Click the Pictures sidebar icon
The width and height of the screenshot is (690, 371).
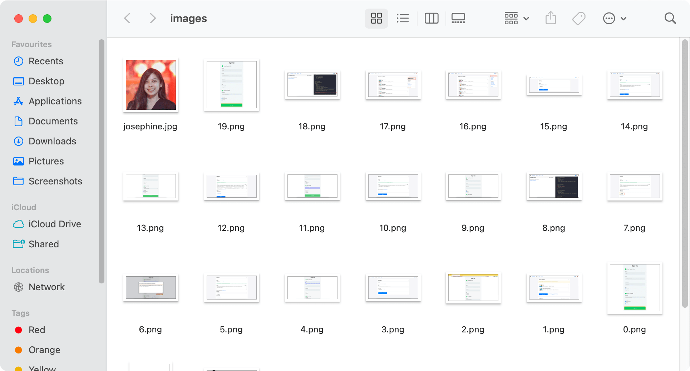click(x=19, y=161)
